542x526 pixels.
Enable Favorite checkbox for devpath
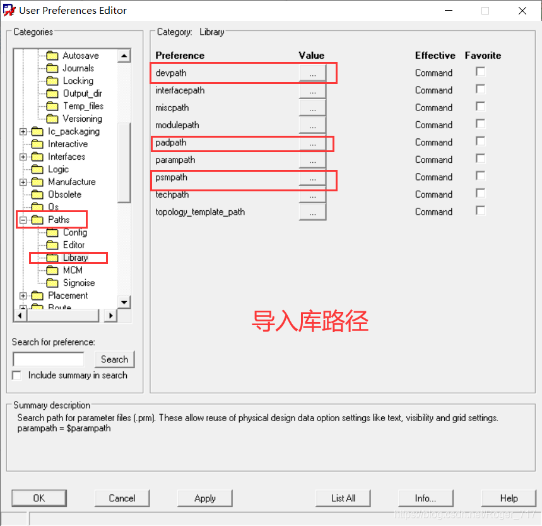[481, 72]
